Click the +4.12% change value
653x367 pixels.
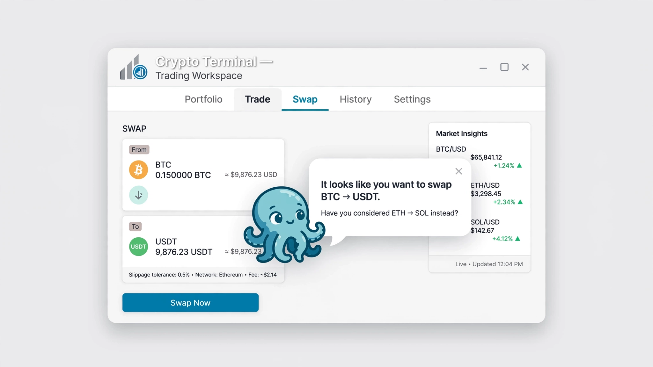pyautogui.click(x=503, y=239)
